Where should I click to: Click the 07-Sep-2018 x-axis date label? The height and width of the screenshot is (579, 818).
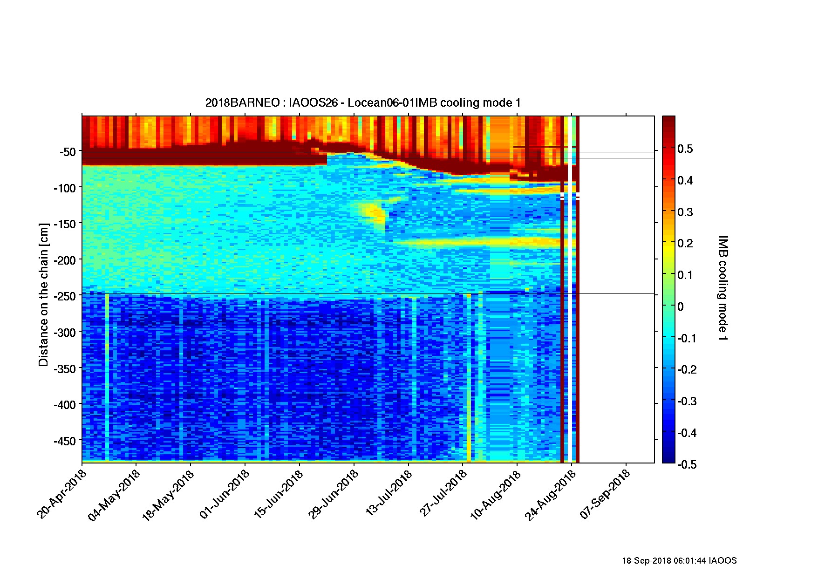click(606, 494)
